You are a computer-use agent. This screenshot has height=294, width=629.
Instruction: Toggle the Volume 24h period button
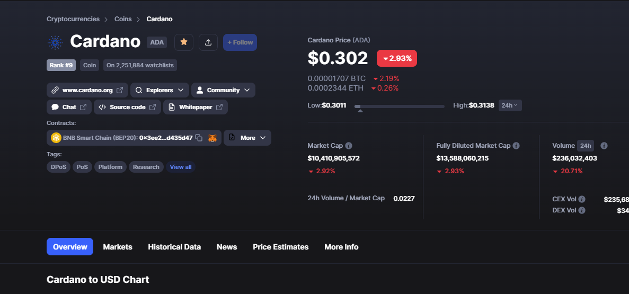585,146
